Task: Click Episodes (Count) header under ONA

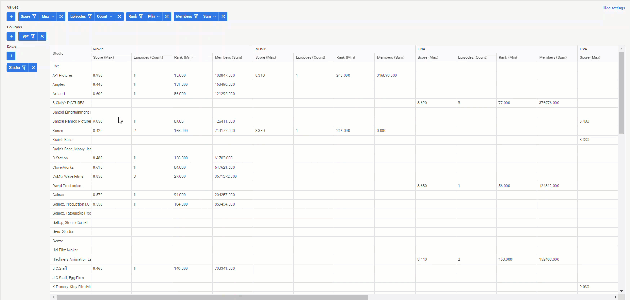Action: pos(476,57)
